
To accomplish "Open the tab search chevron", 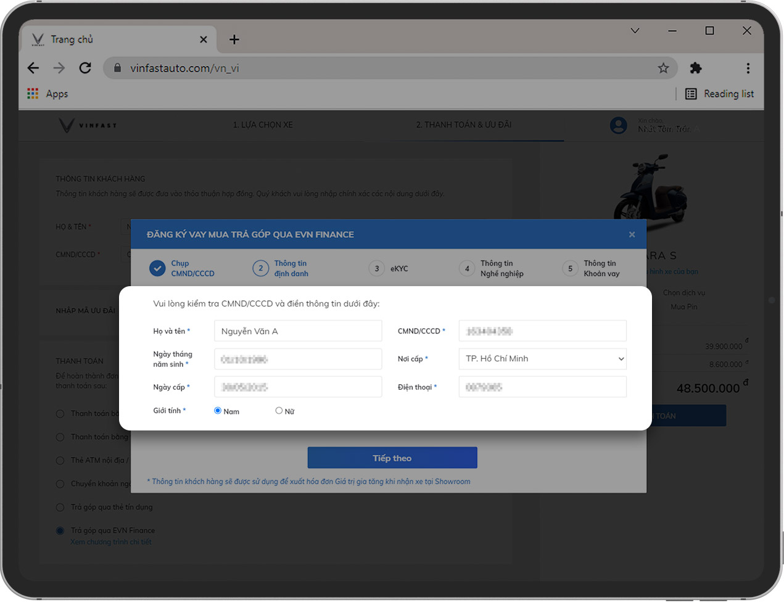I will click(635, 31).
